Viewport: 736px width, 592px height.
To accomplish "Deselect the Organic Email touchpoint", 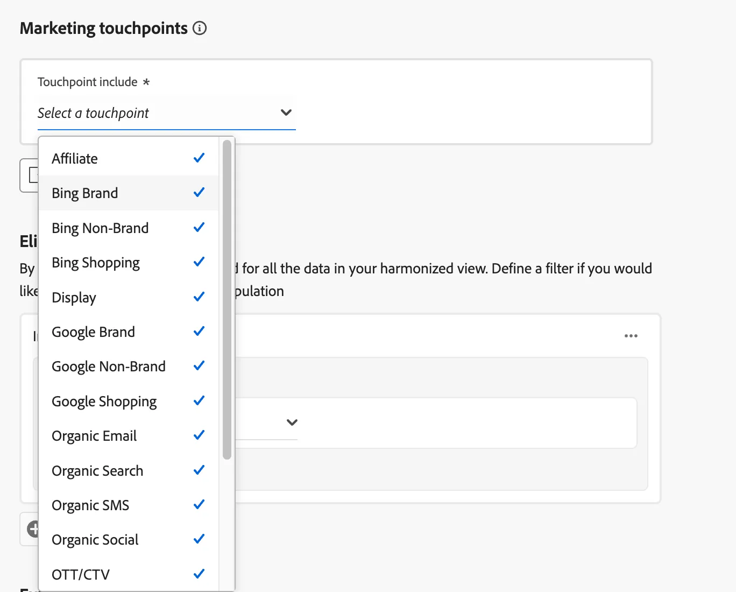I will click(x=129, y=435).
